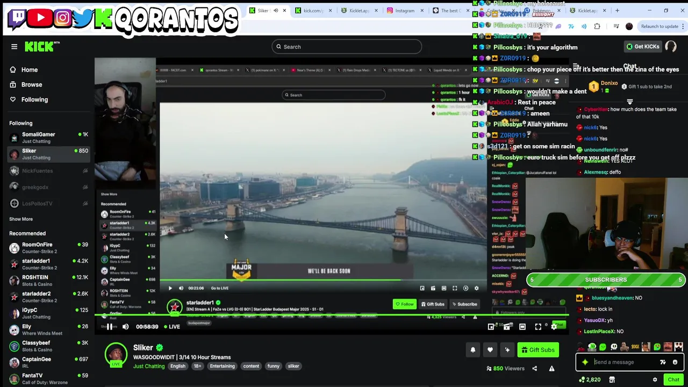Open Sliker's channel avatar

click(x=116, y=355)
